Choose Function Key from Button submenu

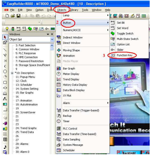click(x=129, y=55)
